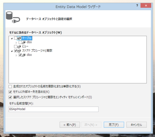Viewport: 155px width, 137px height.
Task: Check the ビュー checkbox
Action: [x=15, y=47]
